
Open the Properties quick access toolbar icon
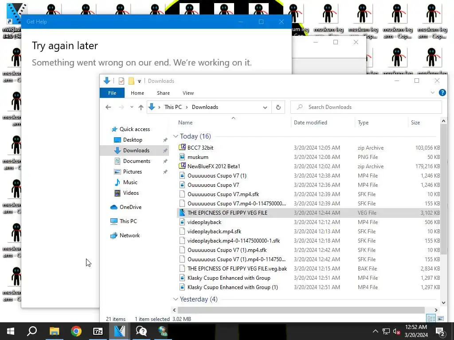(121, 81)
